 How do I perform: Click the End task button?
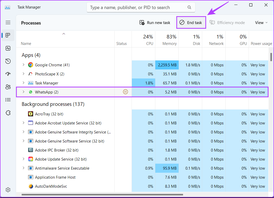191,22
